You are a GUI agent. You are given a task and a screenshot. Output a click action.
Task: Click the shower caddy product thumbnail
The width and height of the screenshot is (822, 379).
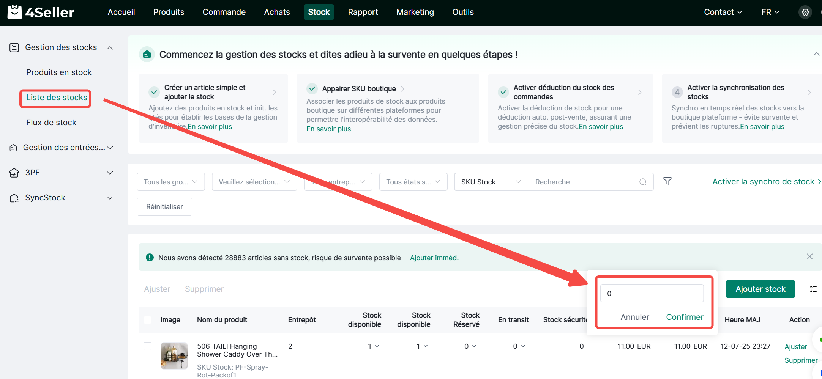pyautogui.click(x=174, y=355)
